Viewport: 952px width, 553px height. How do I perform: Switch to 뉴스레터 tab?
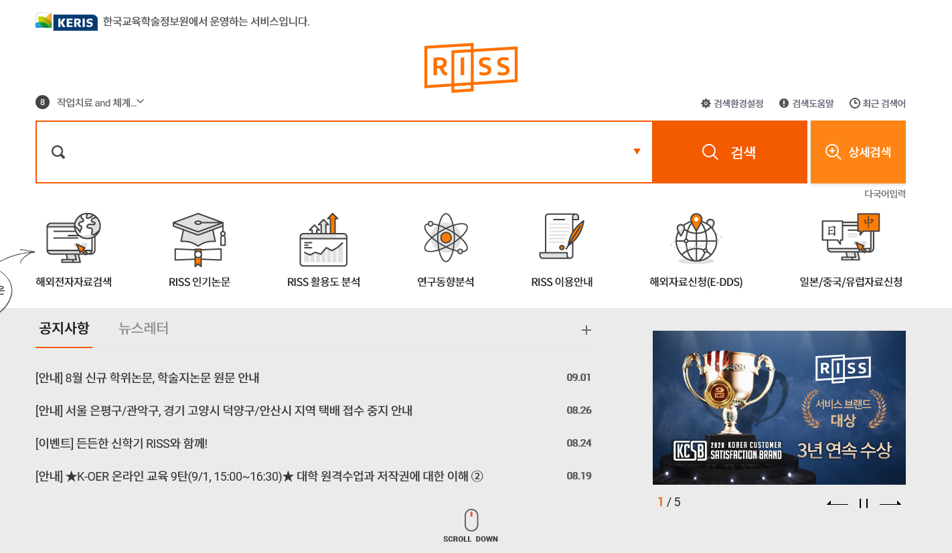[143, 328]
